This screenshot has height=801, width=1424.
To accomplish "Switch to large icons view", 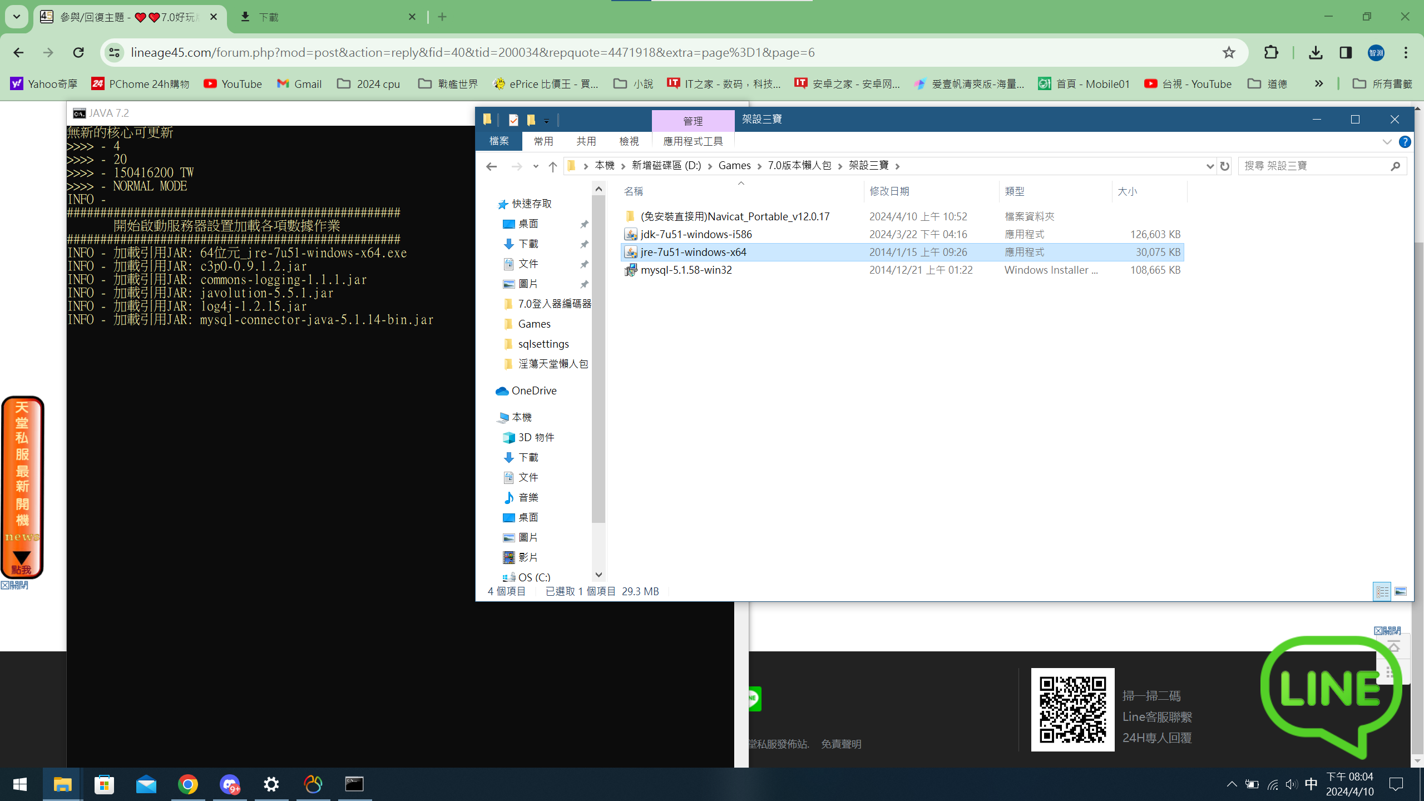I will pos(1401,591).
